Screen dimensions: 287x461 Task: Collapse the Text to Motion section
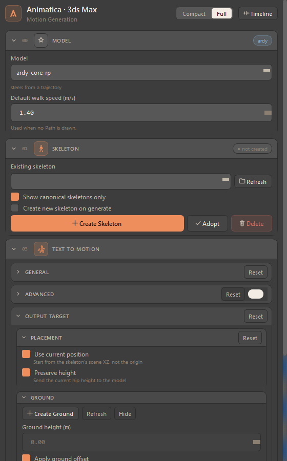(14, 249)
